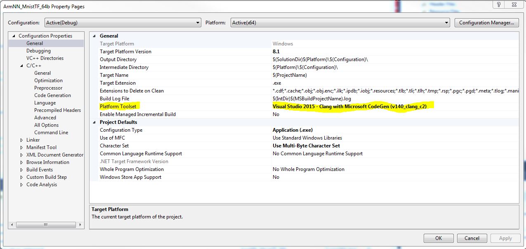This screenshot has height=249, width=526.
Task: Collapse the General properties group
Action: coord(95,36)
